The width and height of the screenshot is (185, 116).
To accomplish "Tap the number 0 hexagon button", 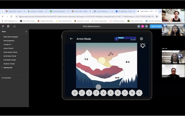I will point(75,93).
